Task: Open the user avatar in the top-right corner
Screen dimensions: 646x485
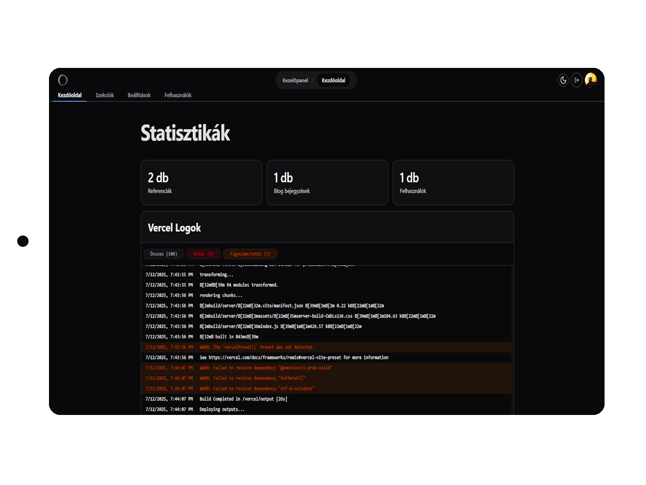Action: pyautogui.click(x=591, y=80)
